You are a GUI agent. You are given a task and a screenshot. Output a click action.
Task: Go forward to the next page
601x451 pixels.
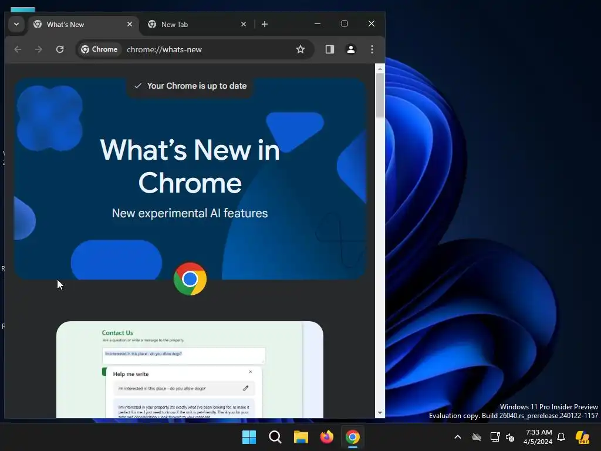39,49
